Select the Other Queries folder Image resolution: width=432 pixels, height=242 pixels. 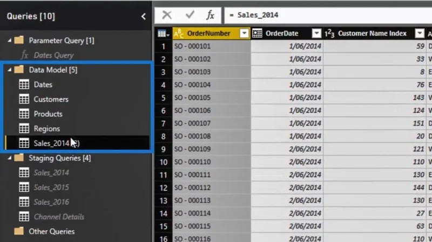coord(51,232)
